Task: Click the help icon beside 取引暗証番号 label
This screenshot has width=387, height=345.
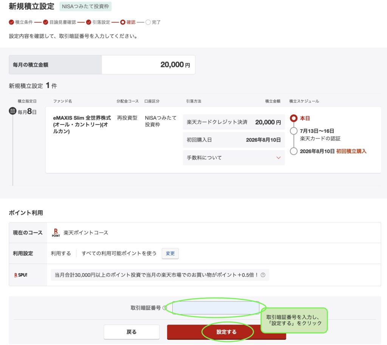Action: (165, 308)
